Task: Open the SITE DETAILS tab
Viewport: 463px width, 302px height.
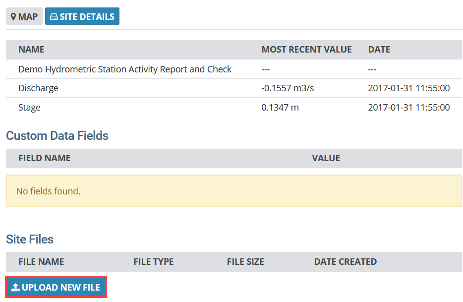Action: click(x=82, y=16)
